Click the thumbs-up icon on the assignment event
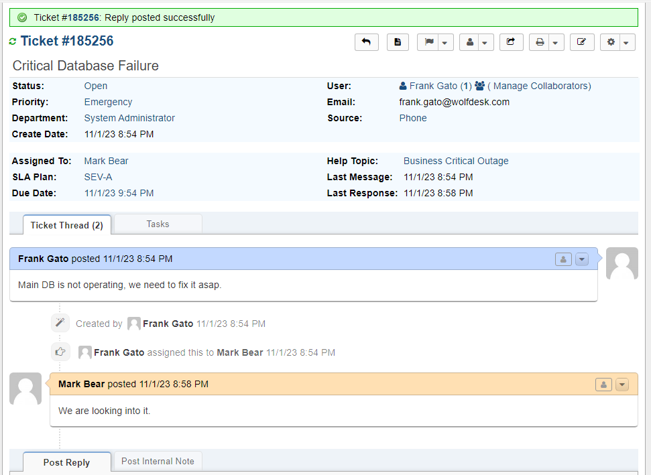The width and height of the screenshot is (651, 475). (60, 351)
